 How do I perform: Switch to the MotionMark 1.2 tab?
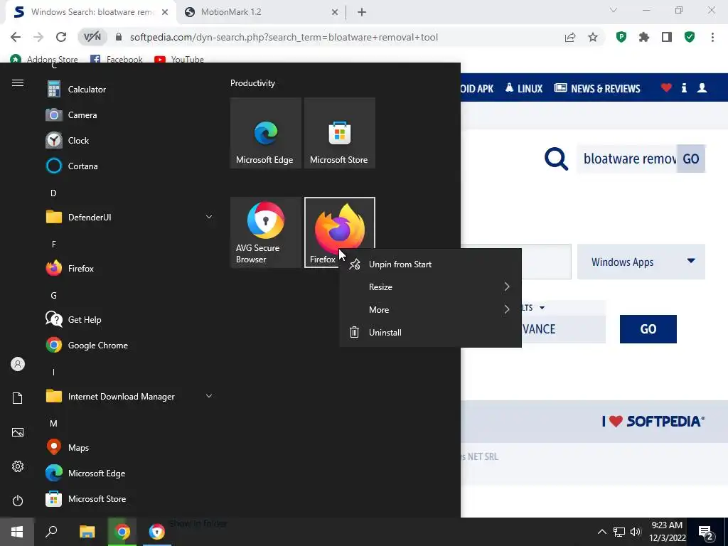[262, 12]
